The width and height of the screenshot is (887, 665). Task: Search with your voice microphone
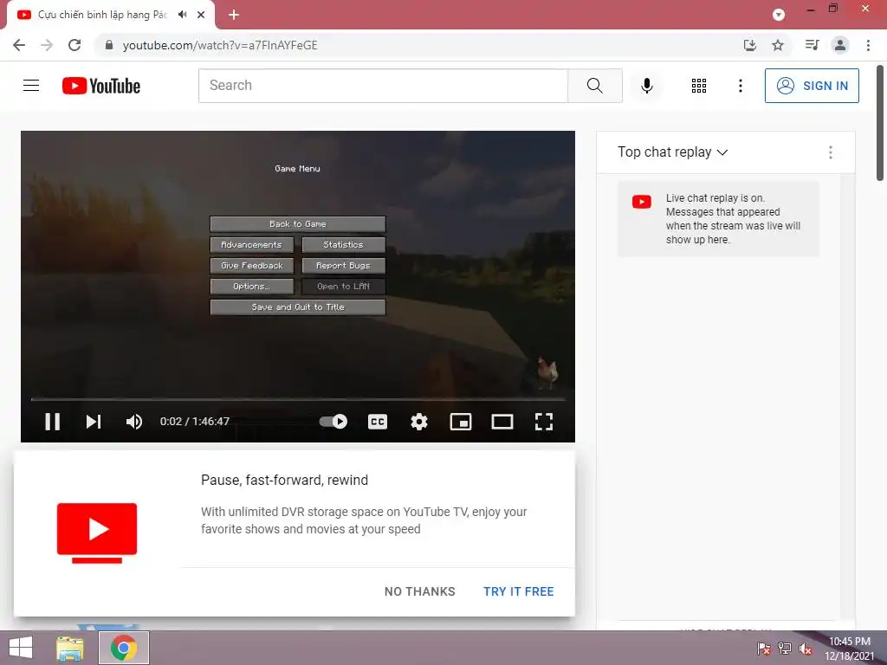click(x=646, y=86)
